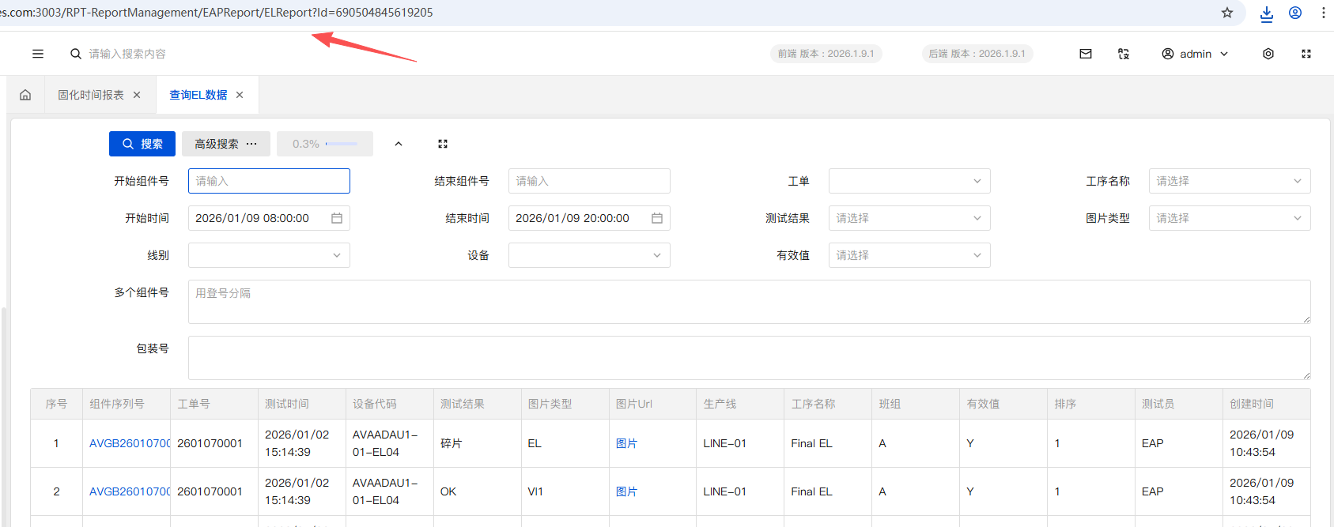The height and width of the screenshot is (527, 1334).
Task: Click the magnifier icon in global search
Action: click(x=76, y=54)
